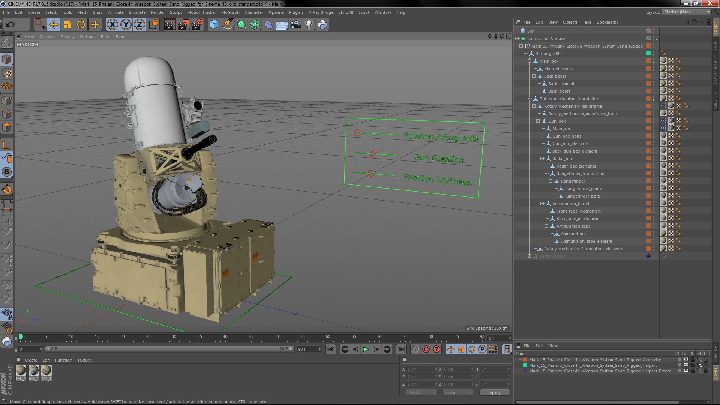Toggle lock on Helpers_Freeze layer
Image resolution: width=720 pixels, height=405 pixels.
click(x=706, y=371)
